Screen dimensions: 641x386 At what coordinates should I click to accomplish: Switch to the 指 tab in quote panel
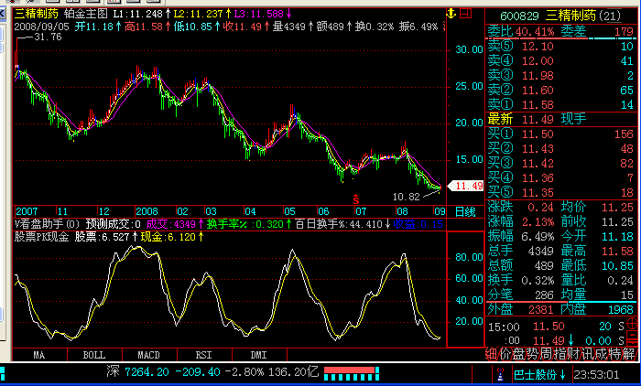(560, 354)
